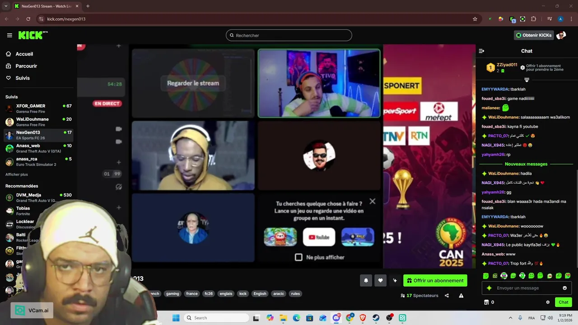
Task: Click the Rechercher search field
Action: (289, 35)
